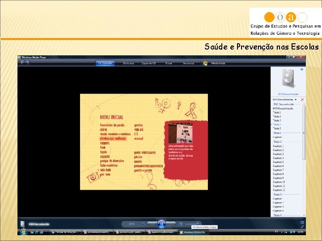
Task: Select Capítulo 7 in the playlist
Action: (x=278, y=170)
